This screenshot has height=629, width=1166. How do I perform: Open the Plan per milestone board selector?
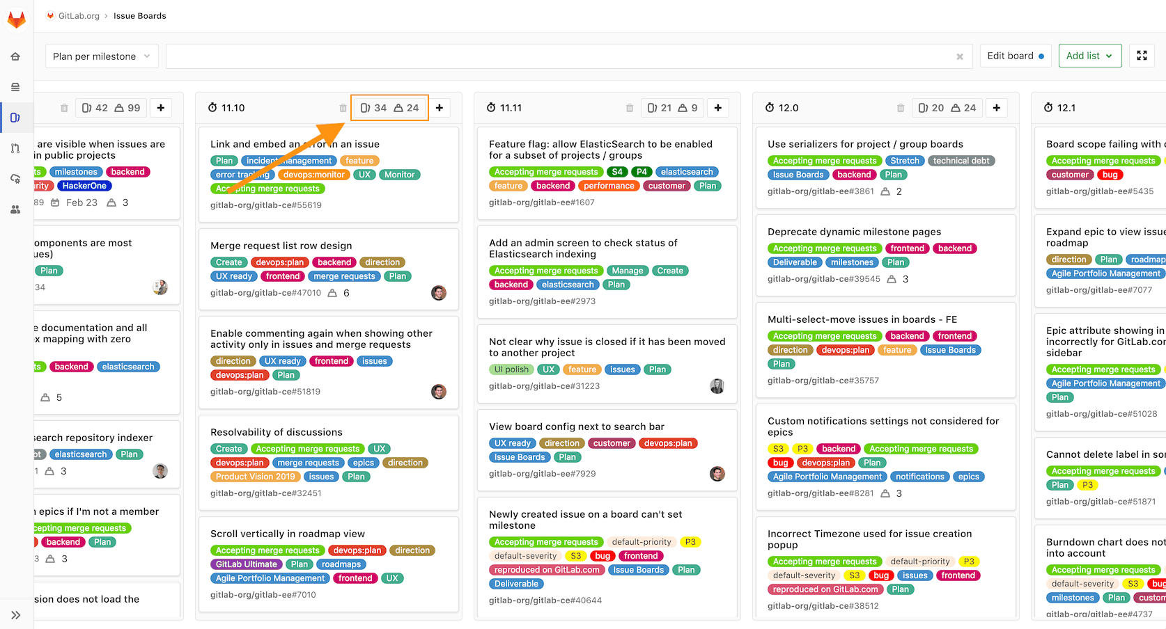[101, 56]
